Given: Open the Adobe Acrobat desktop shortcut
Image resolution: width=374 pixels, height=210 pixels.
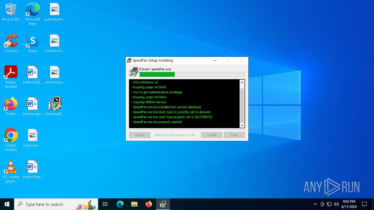Looking at the screenshot, I should click(11, 77).
